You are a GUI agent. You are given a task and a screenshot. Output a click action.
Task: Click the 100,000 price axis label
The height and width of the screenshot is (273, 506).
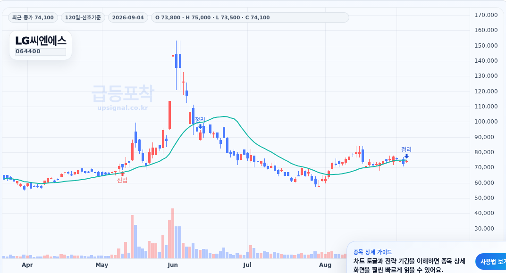click(486, 122)
